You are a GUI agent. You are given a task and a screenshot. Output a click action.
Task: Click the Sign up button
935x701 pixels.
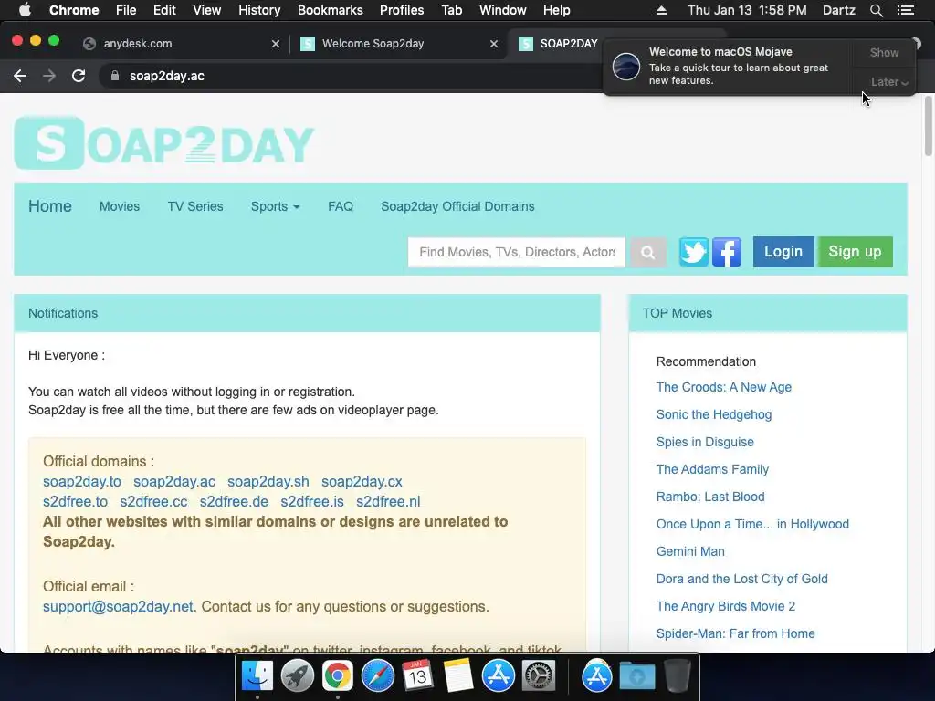(855, 252)
